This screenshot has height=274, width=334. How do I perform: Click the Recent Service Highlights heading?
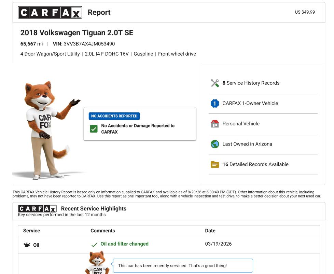(x=94, y=209)
